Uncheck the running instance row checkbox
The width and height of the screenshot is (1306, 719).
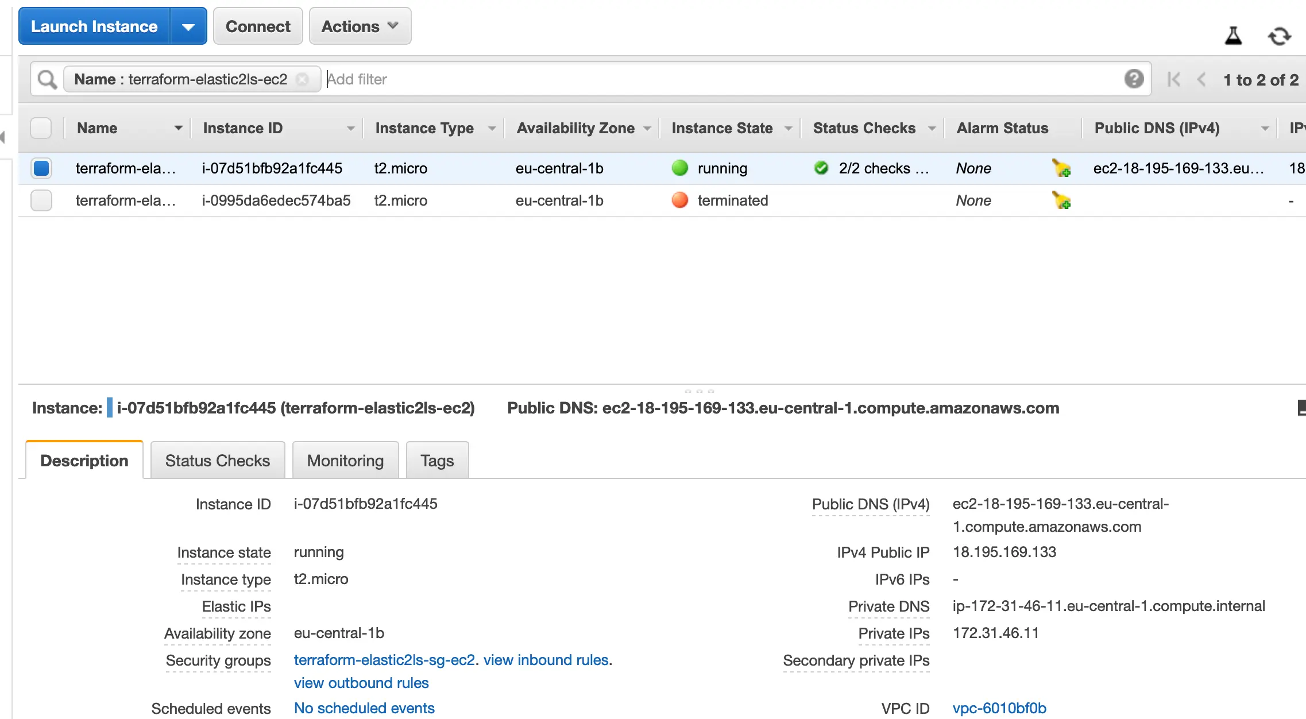[x=41, y=168]
